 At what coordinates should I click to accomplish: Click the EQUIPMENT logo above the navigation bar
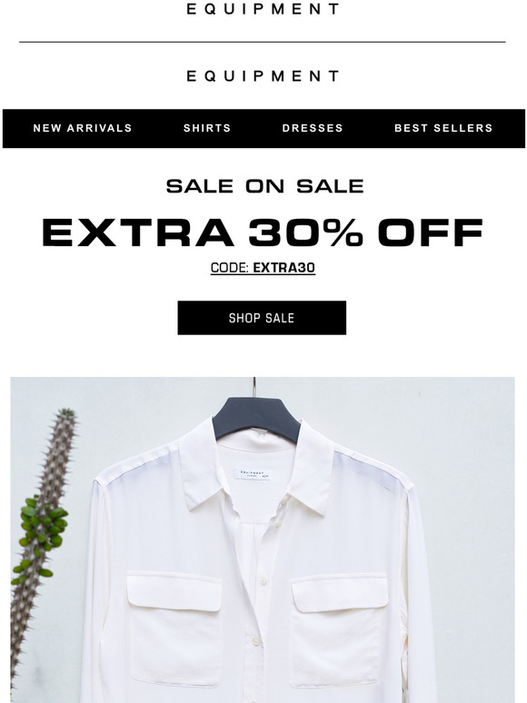click(263, 75)
